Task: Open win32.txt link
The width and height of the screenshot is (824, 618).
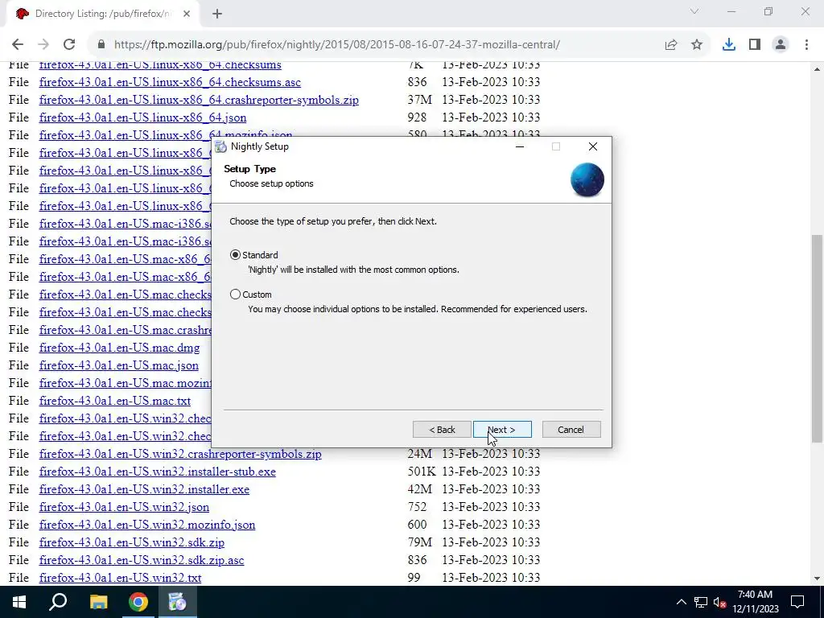Action: (120, 578)
